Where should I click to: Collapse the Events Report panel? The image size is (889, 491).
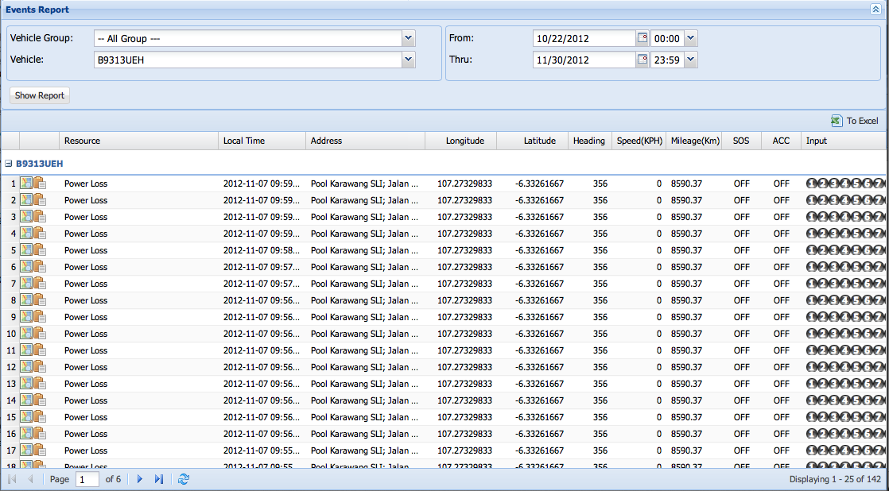875,10
